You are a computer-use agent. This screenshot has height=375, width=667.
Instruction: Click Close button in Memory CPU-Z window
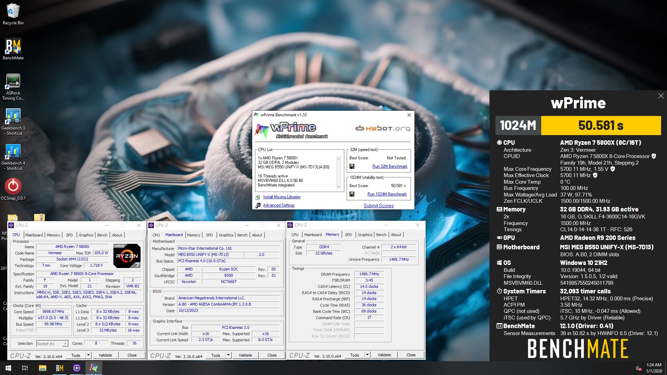[x=411, y=355]
